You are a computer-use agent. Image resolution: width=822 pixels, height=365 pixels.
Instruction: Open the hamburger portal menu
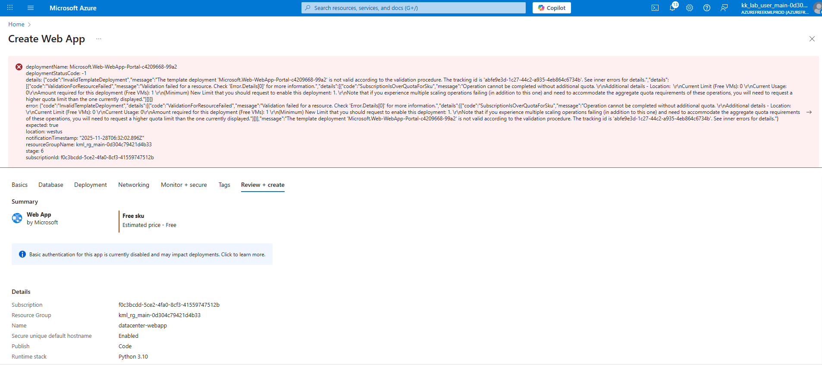coord(30,8)
